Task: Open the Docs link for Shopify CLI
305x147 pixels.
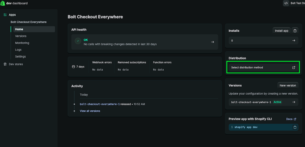Action: pyautogui.click(x=291, y=119)
